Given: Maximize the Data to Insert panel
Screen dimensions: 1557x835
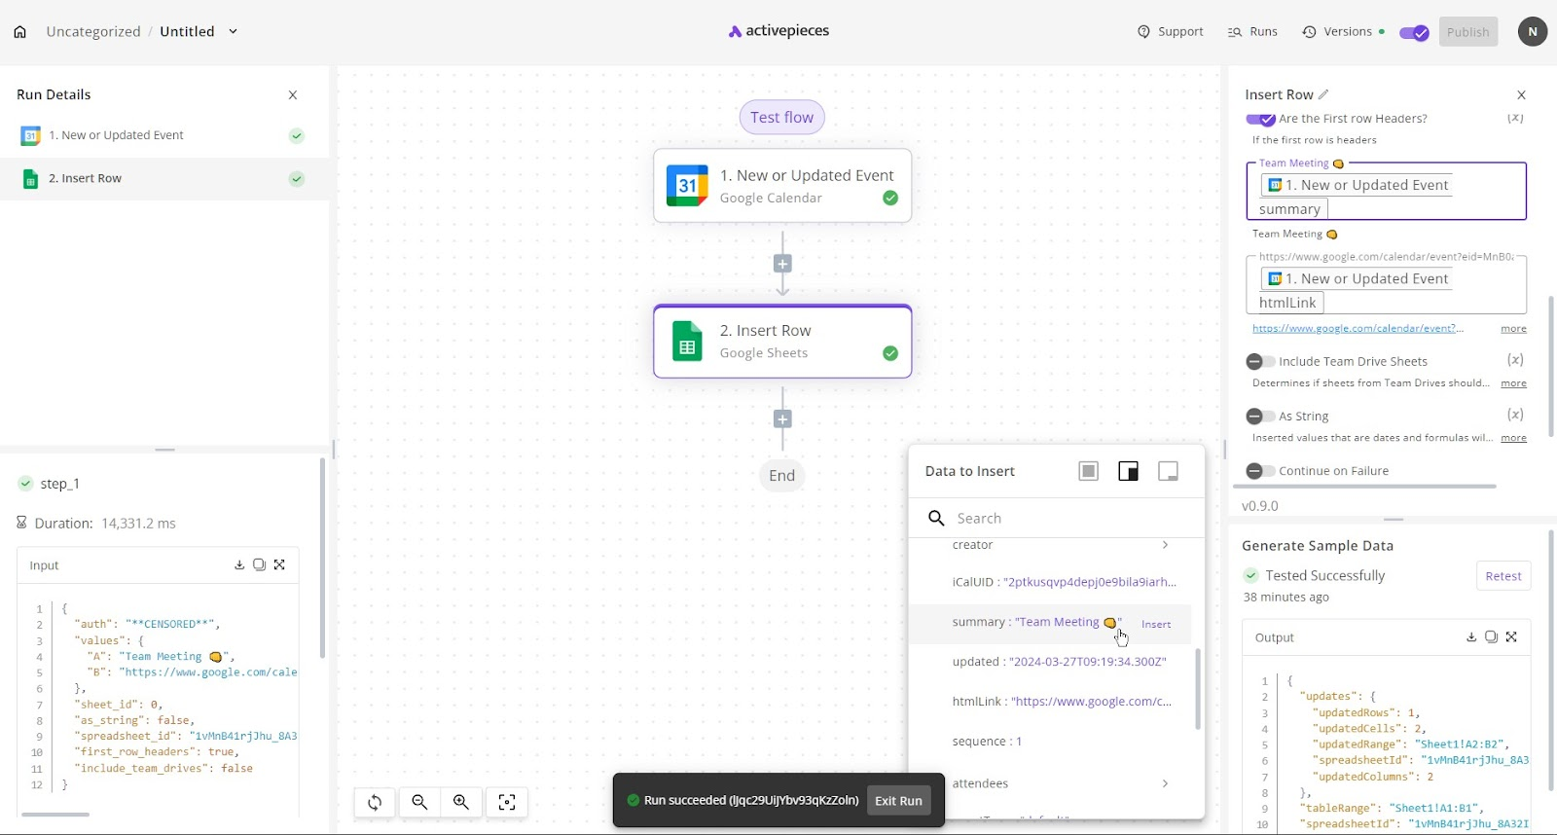Looking at the screenshot, I should click(x=1089, y=471).
